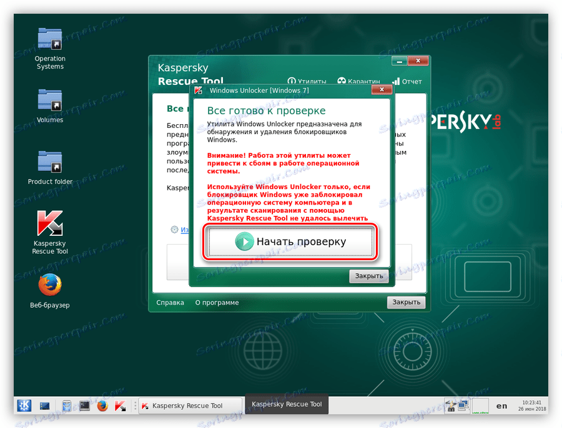Close the Windows Unlocker dialog via Закрыть button
Image resolution: width=562 pixels, height=428 pixels.
pos(368,276)
